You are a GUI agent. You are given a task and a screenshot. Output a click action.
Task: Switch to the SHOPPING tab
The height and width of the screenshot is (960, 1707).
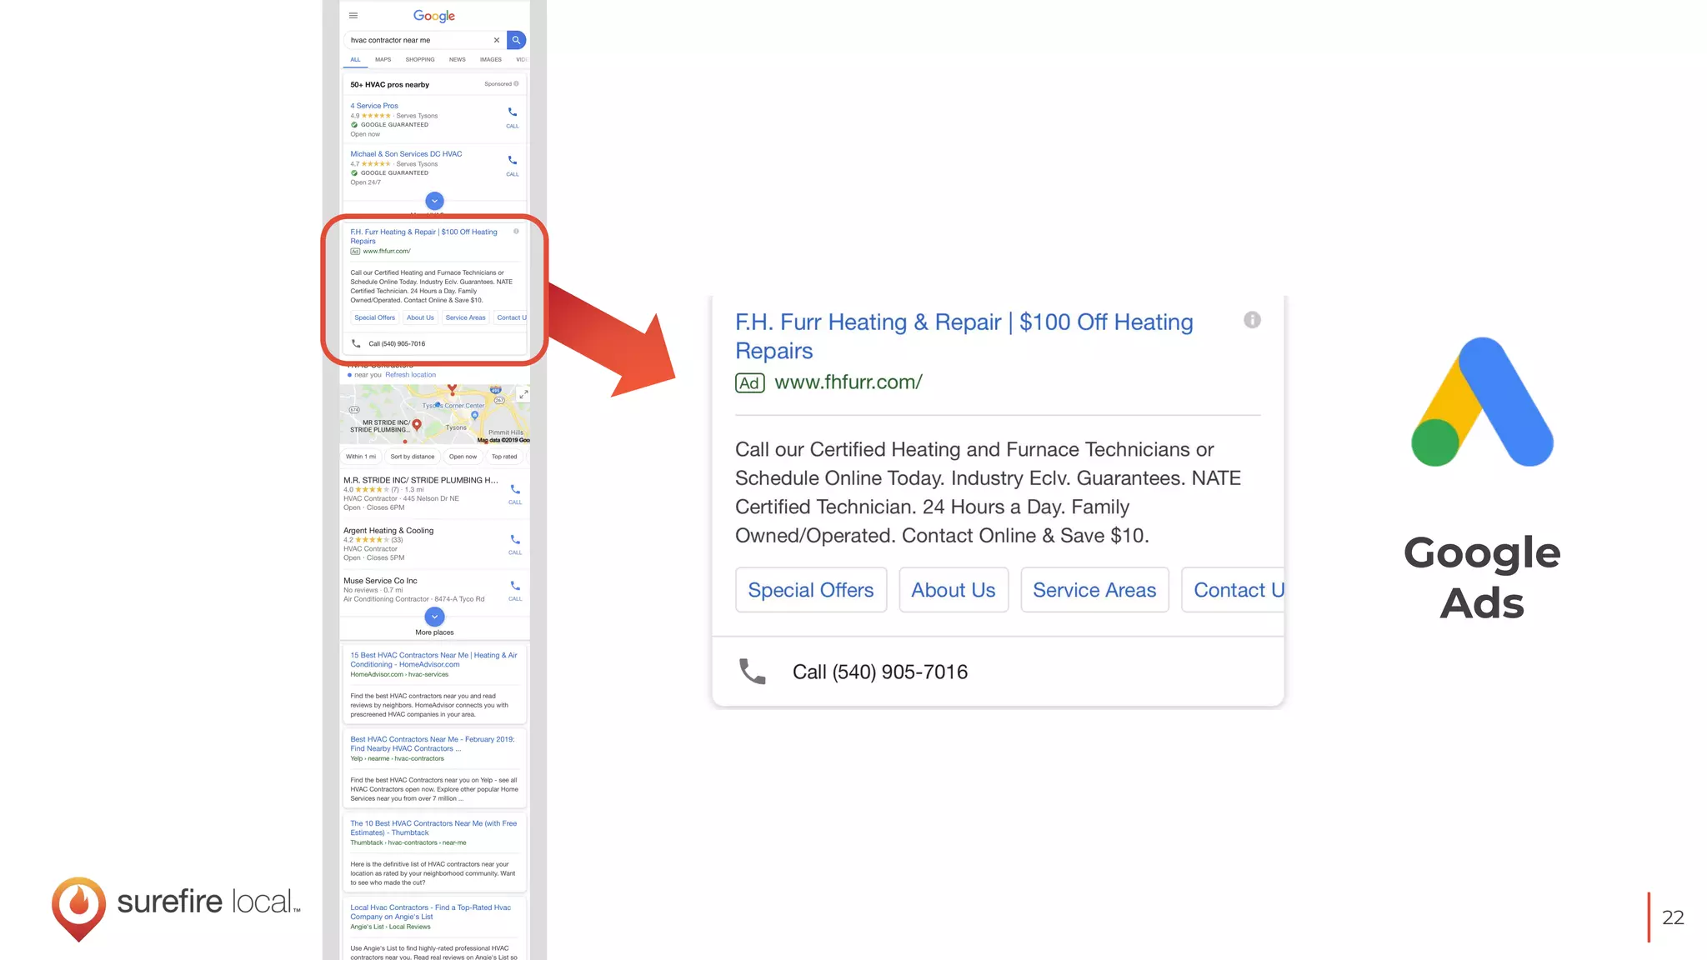click(x=420, y=60)
